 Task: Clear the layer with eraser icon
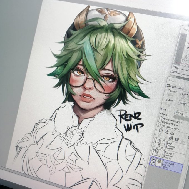pos(171,138)
